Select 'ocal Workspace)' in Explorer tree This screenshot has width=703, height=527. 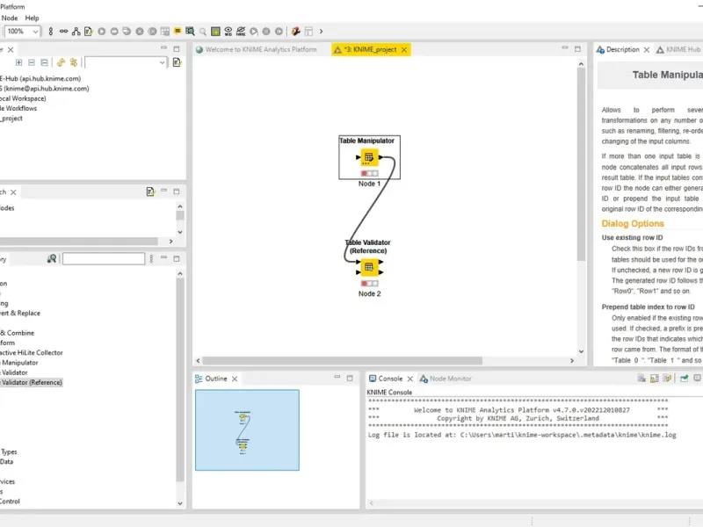23,98
